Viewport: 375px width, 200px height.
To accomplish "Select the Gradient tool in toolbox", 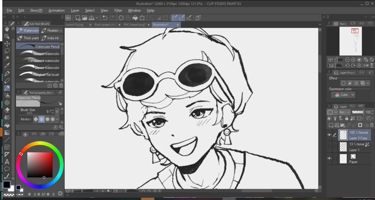I will tap(7, 132).
